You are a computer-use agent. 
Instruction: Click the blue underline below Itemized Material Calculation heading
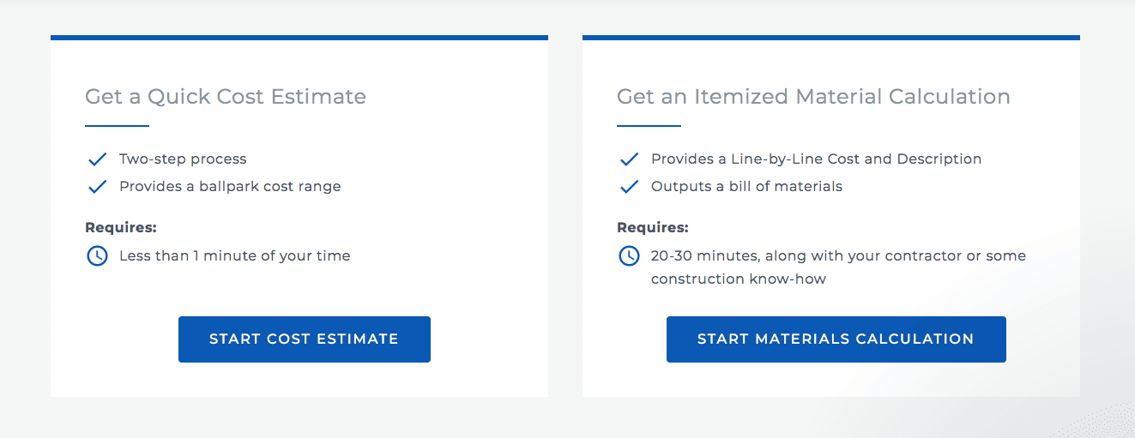click(x=649, y=126)
